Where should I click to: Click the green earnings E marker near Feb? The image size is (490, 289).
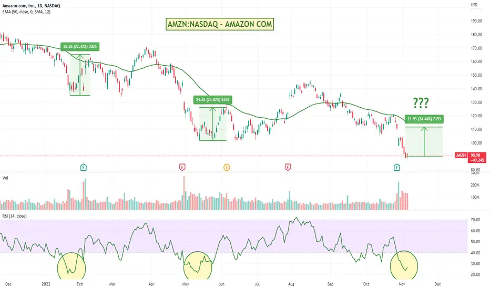[84, 168]
